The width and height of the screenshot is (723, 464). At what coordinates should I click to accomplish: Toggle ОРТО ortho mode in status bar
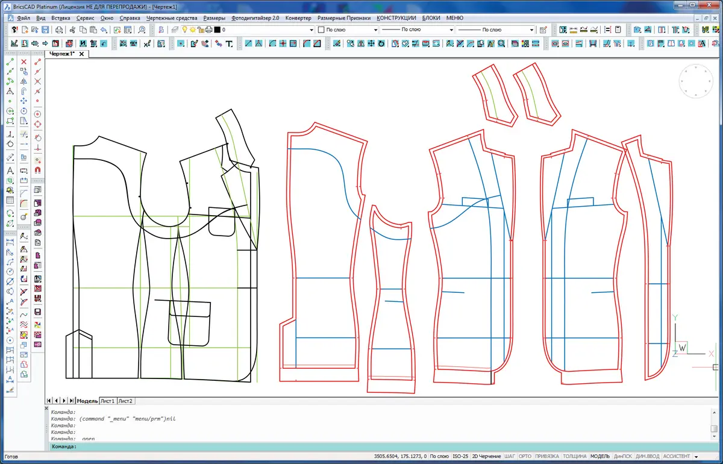(x=525, y=456)
